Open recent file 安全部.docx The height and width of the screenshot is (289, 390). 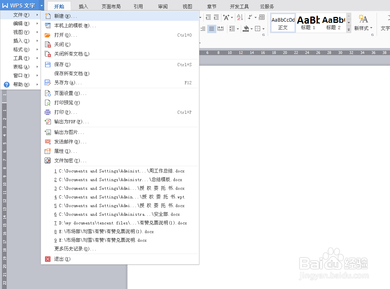tap(120, 214)
